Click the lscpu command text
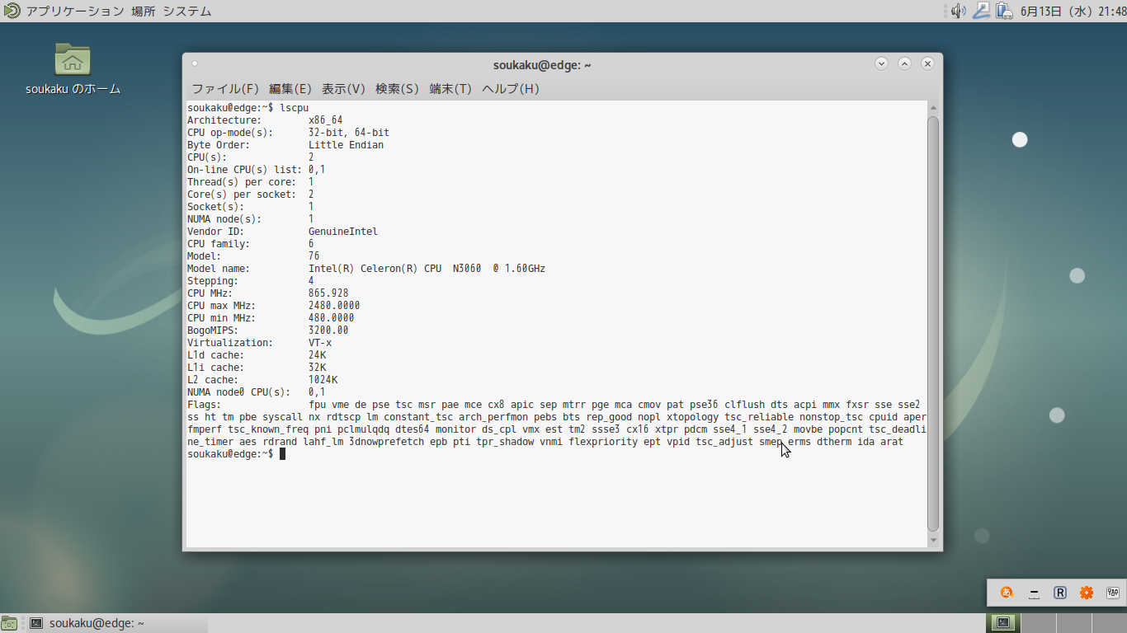 pyautogui.click(x=295, y=108)
